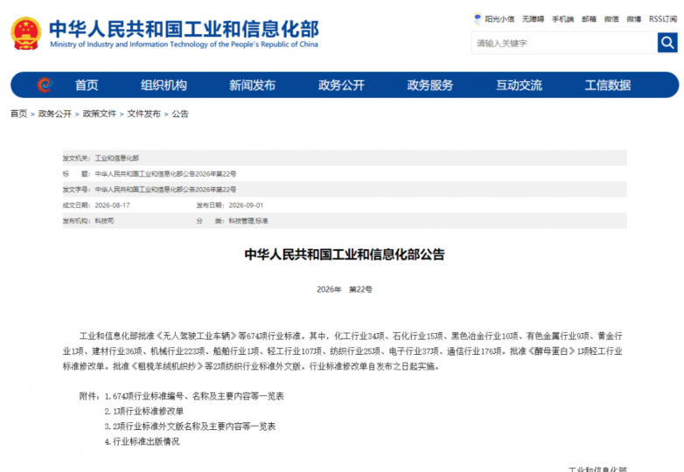The width and height of the screenshot is (684, 472).
Task: Open attachment 4: 行业标准出版情况
Action: (x=142, y=441)
